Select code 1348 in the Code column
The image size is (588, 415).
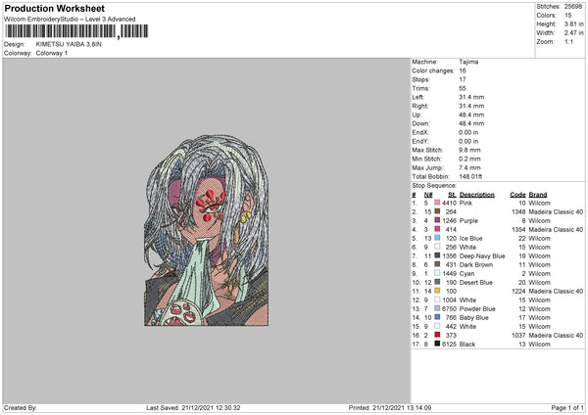(x=518, y=211)
